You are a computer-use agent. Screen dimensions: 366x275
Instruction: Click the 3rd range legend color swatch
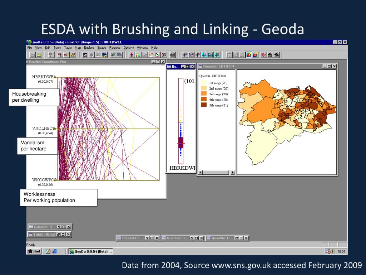point(204,94)
